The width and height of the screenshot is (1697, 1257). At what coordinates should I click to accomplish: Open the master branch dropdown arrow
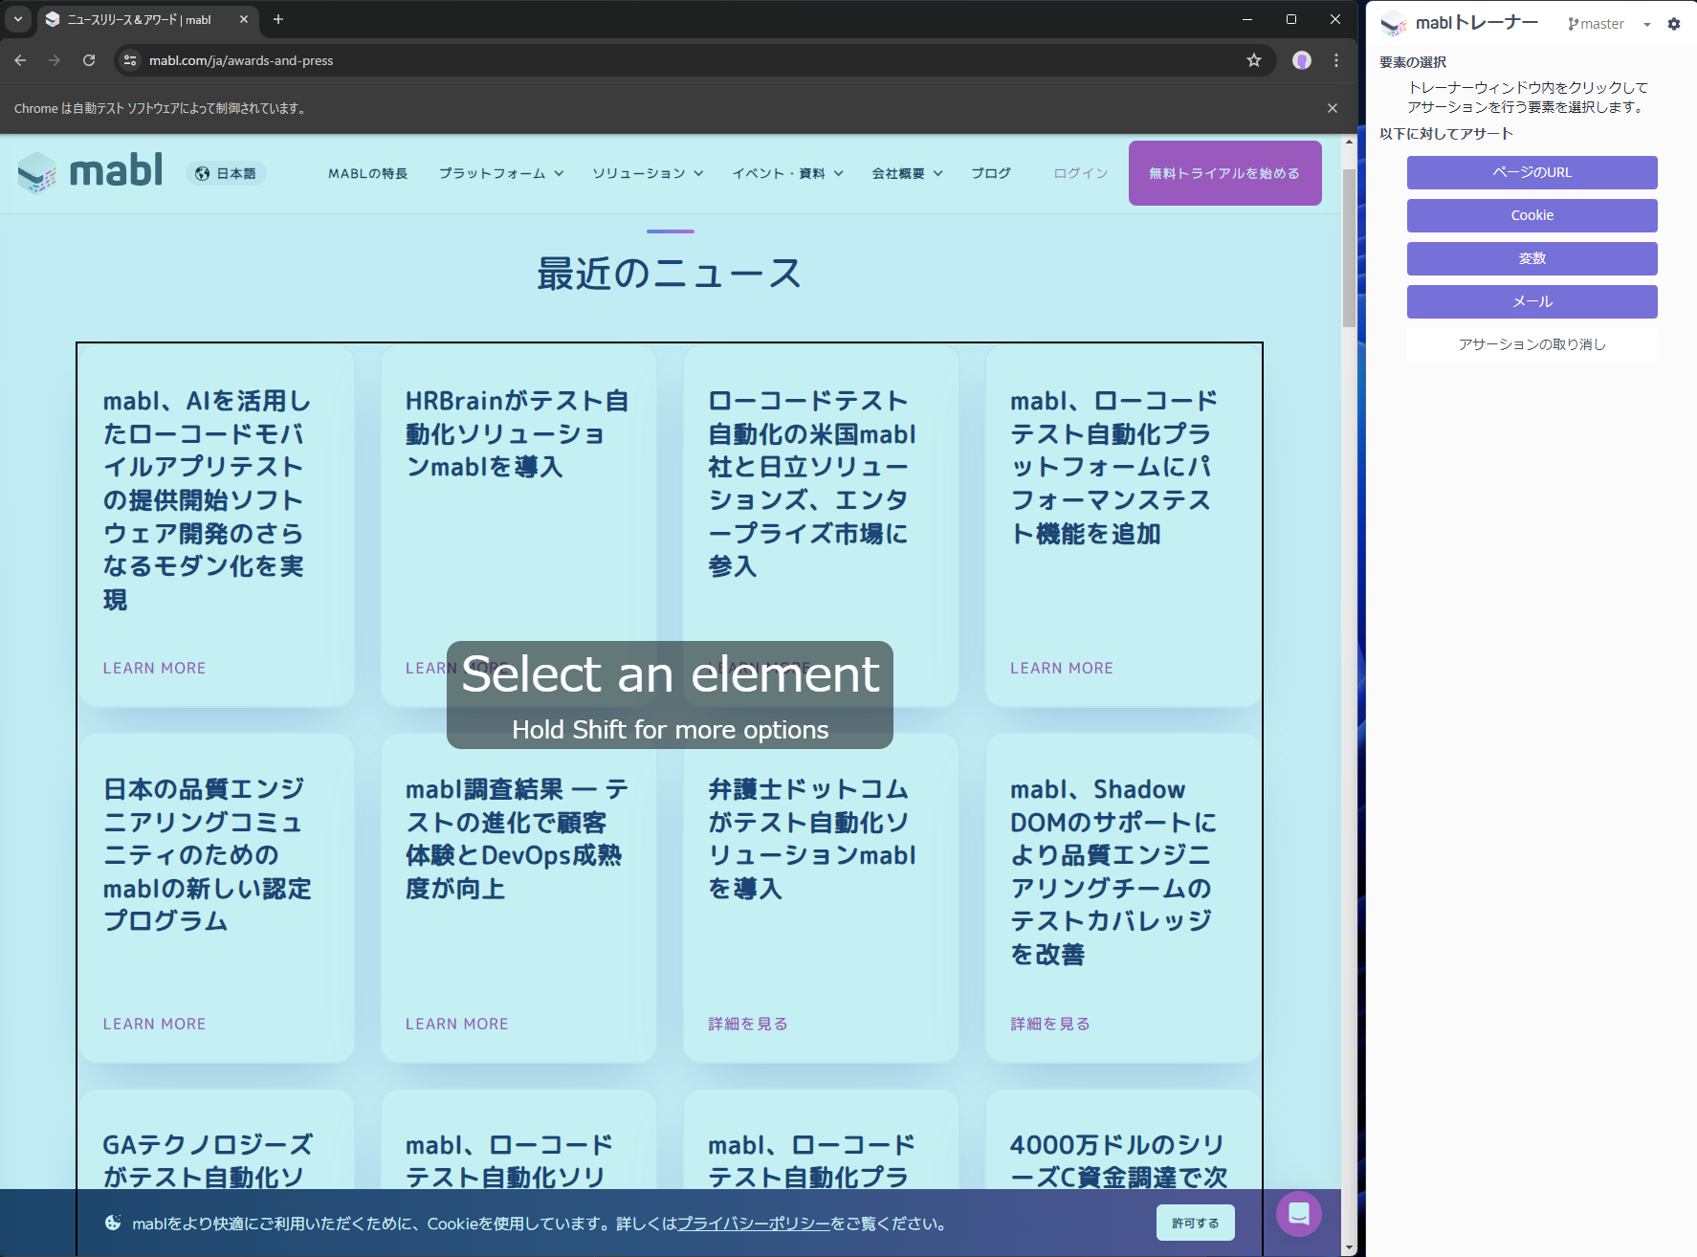(1647, 25)
